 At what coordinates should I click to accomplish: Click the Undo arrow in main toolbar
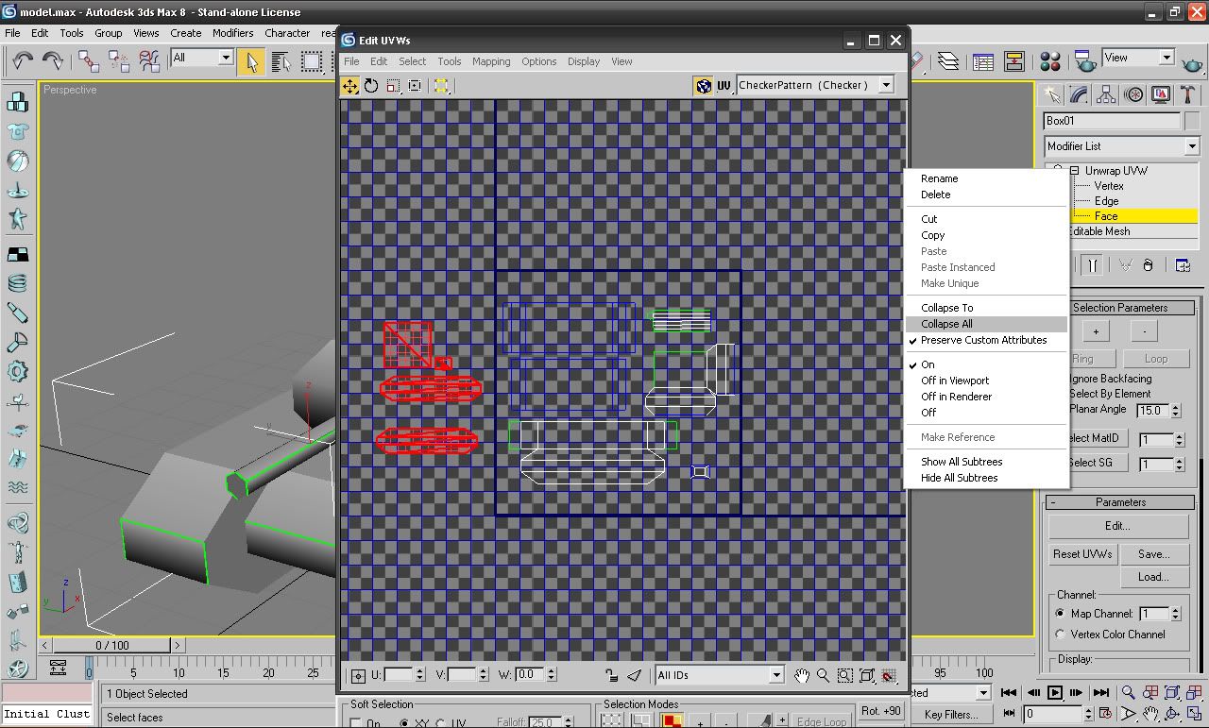click(22, 61)
